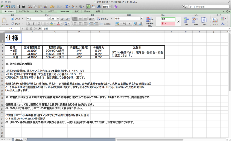Click the percent style icon

coord(124,23)
